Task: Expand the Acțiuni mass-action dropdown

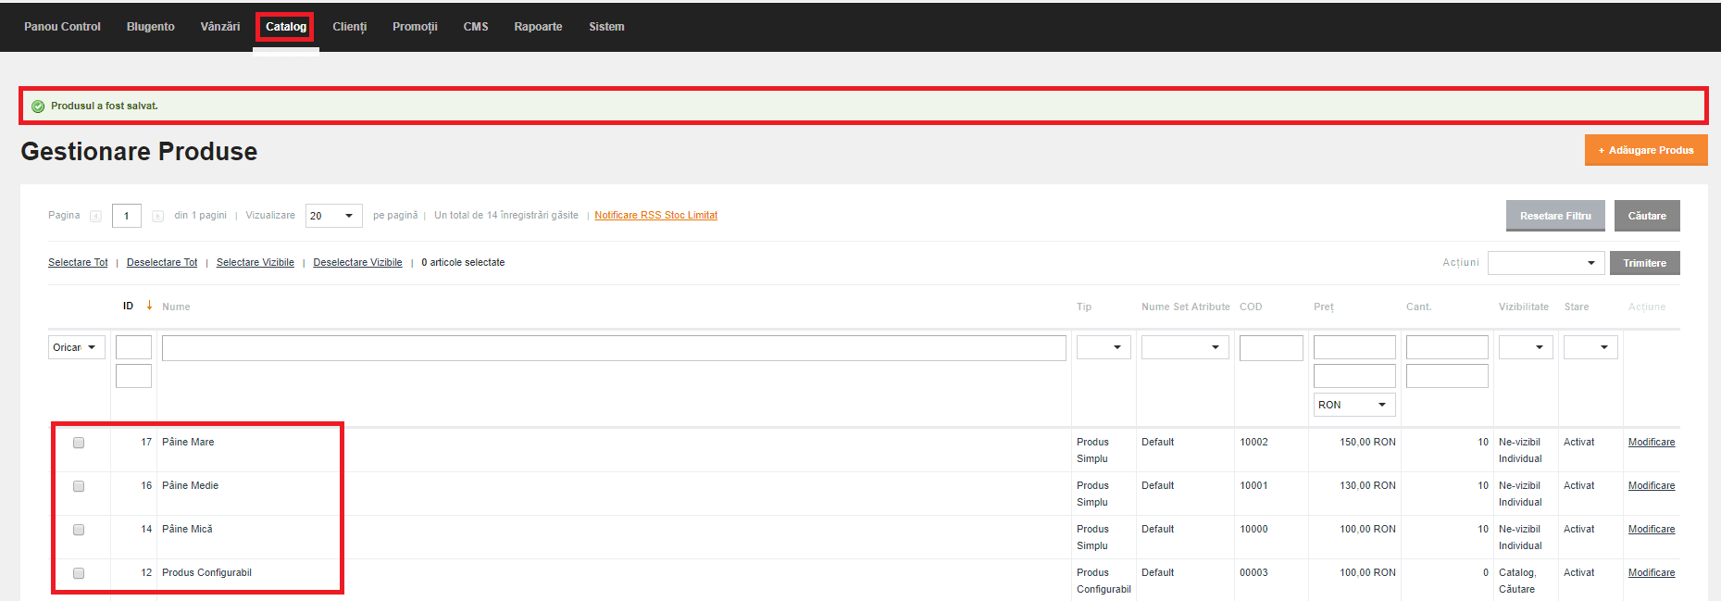Action: pos(1546,263)
